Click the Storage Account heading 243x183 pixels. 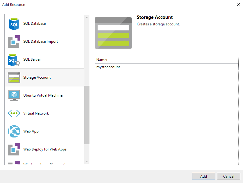[155, 17]
